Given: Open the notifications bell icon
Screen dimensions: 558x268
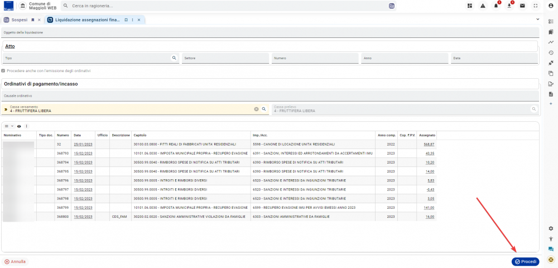Looking at the screenshot, I should [x=496, y=6].
